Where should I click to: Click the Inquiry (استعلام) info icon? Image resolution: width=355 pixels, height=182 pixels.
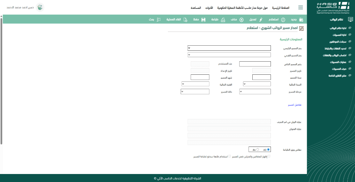(283, 19)
